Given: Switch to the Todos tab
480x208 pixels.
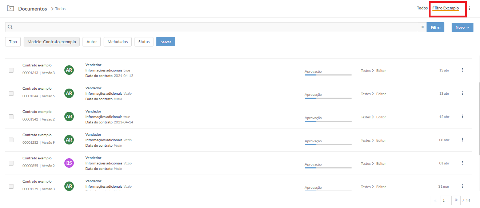Looking at the screenshot, I should [422, 8].
